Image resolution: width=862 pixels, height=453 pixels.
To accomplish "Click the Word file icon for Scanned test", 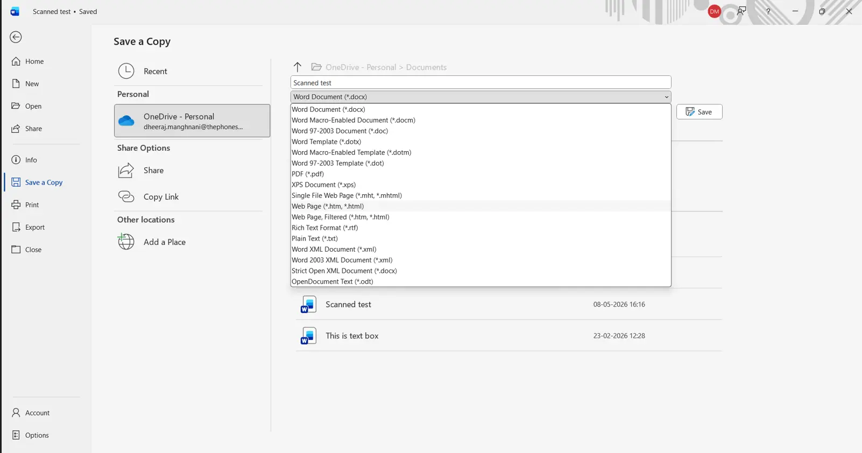I will click(308, 305).
